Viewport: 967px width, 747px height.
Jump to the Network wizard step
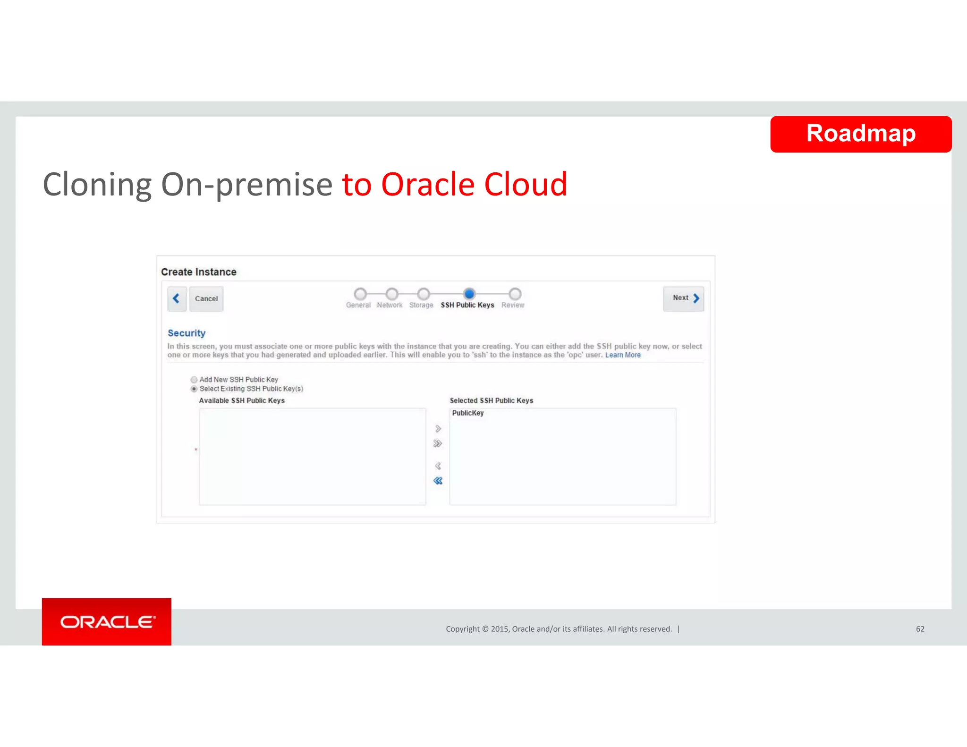(391, 294)
